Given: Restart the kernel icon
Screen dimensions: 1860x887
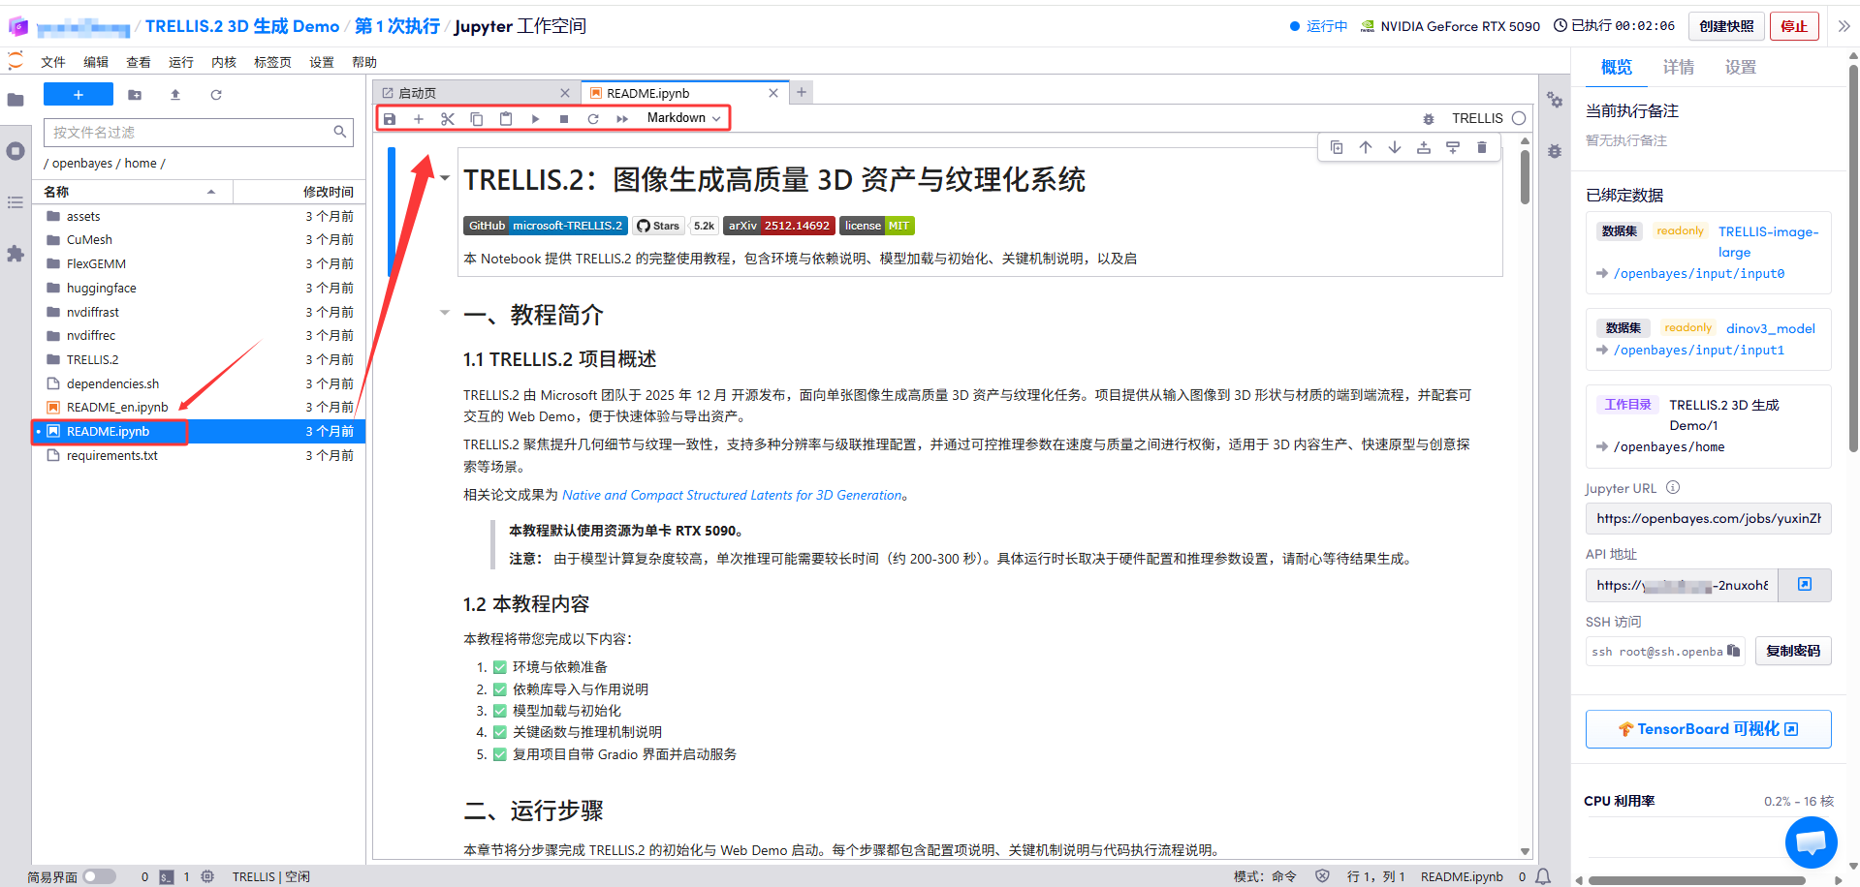Looking at the screenshot, I should (593, 118).
